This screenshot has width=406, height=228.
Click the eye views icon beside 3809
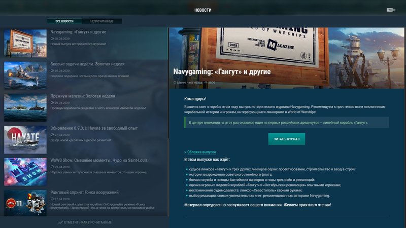206,83
